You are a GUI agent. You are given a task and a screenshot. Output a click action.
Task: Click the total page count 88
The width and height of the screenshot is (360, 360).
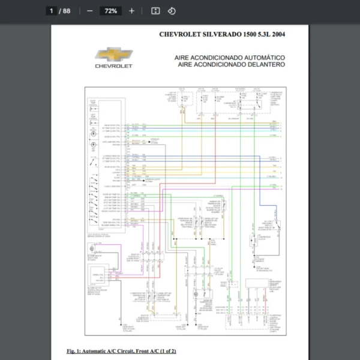pyautogui.click(x=67, y=11)
